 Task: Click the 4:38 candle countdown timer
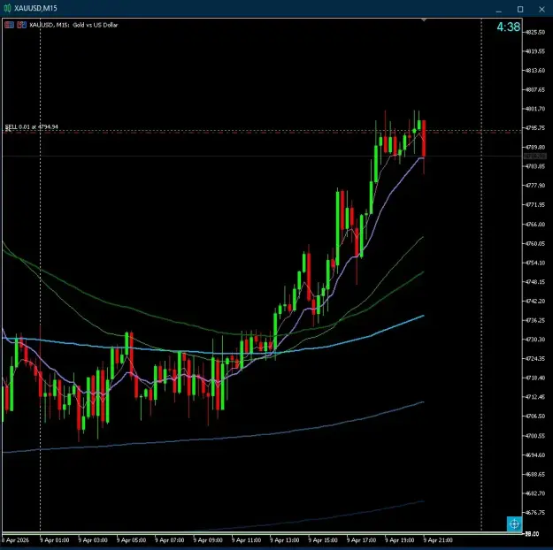[x=508, y=27]
